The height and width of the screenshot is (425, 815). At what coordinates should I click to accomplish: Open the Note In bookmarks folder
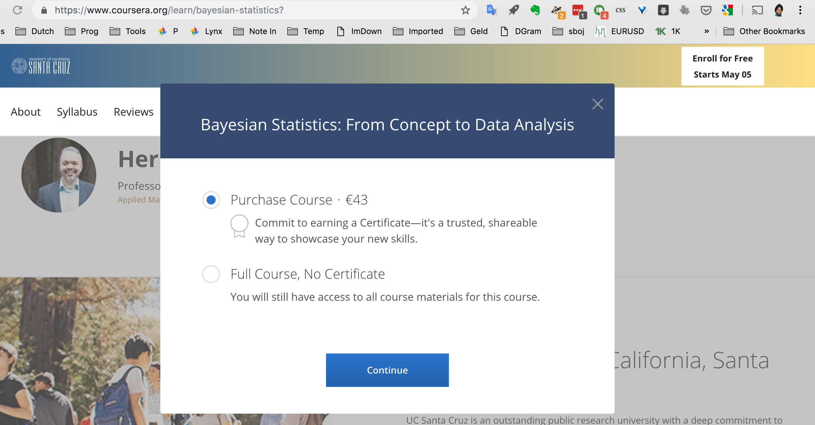pos(255,31)
